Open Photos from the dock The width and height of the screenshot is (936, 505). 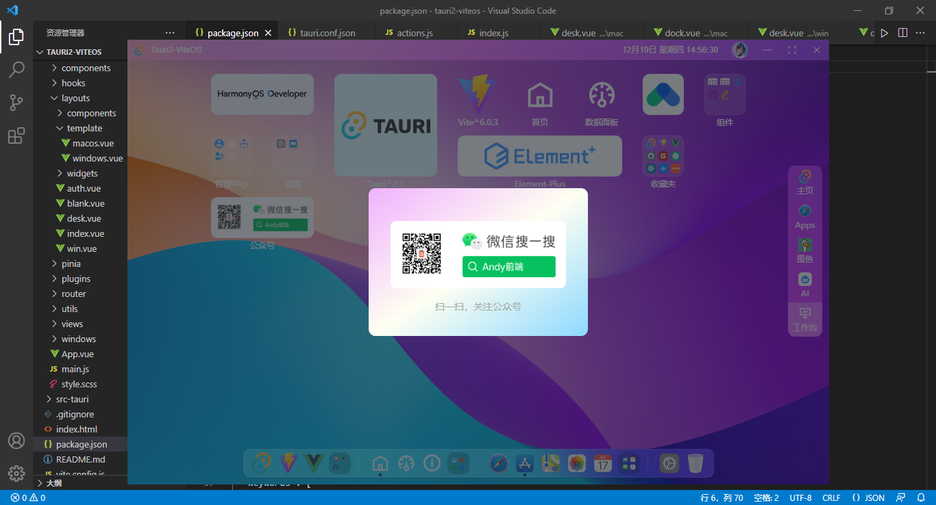pyautogui.click(x=577, y=463)
